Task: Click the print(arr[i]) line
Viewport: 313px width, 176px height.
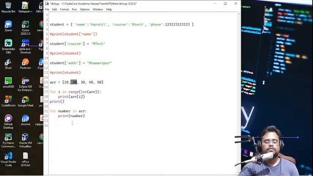Action: click(x=71, y=97)
